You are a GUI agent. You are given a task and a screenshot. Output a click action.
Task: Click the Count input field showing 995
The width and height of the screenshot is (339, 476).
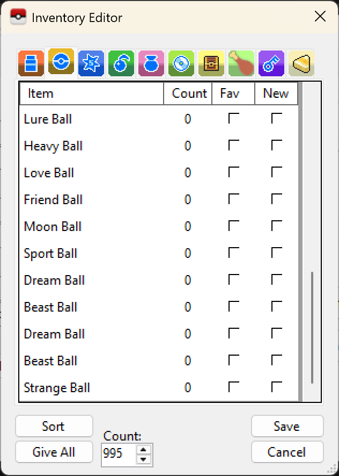pos(119,453)
